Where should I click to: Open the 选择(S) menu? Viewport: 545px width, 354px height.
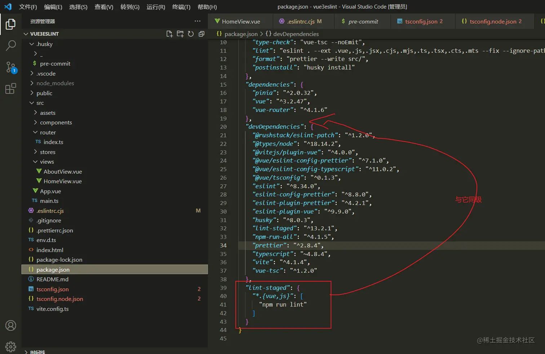click(x=78, y=7)
